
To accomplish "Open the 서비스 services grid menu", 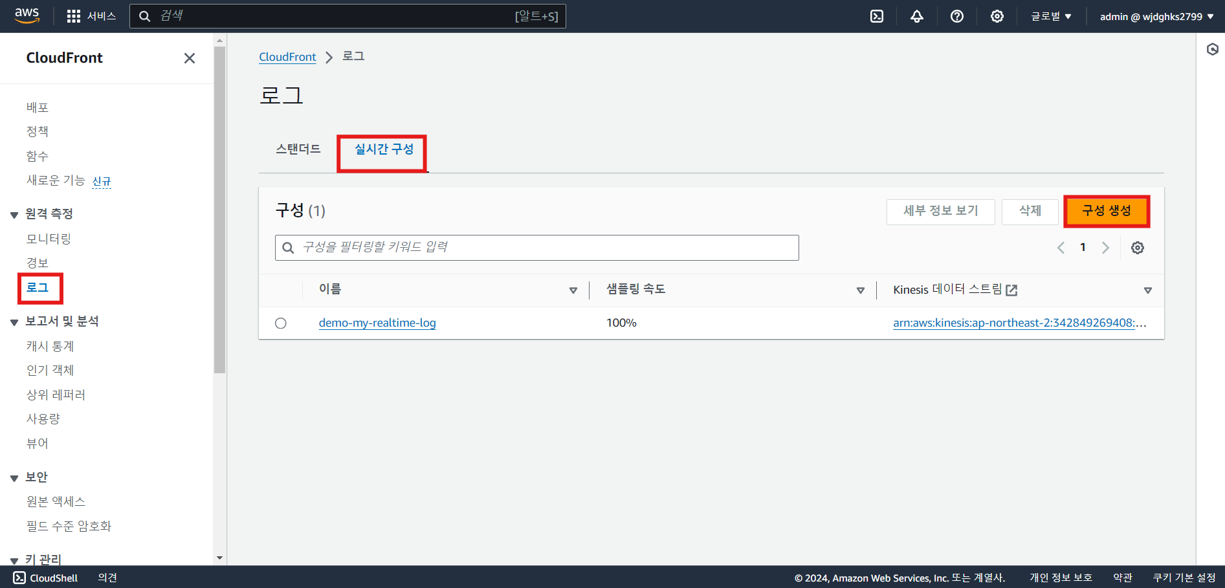I will [x=91, y=16].
